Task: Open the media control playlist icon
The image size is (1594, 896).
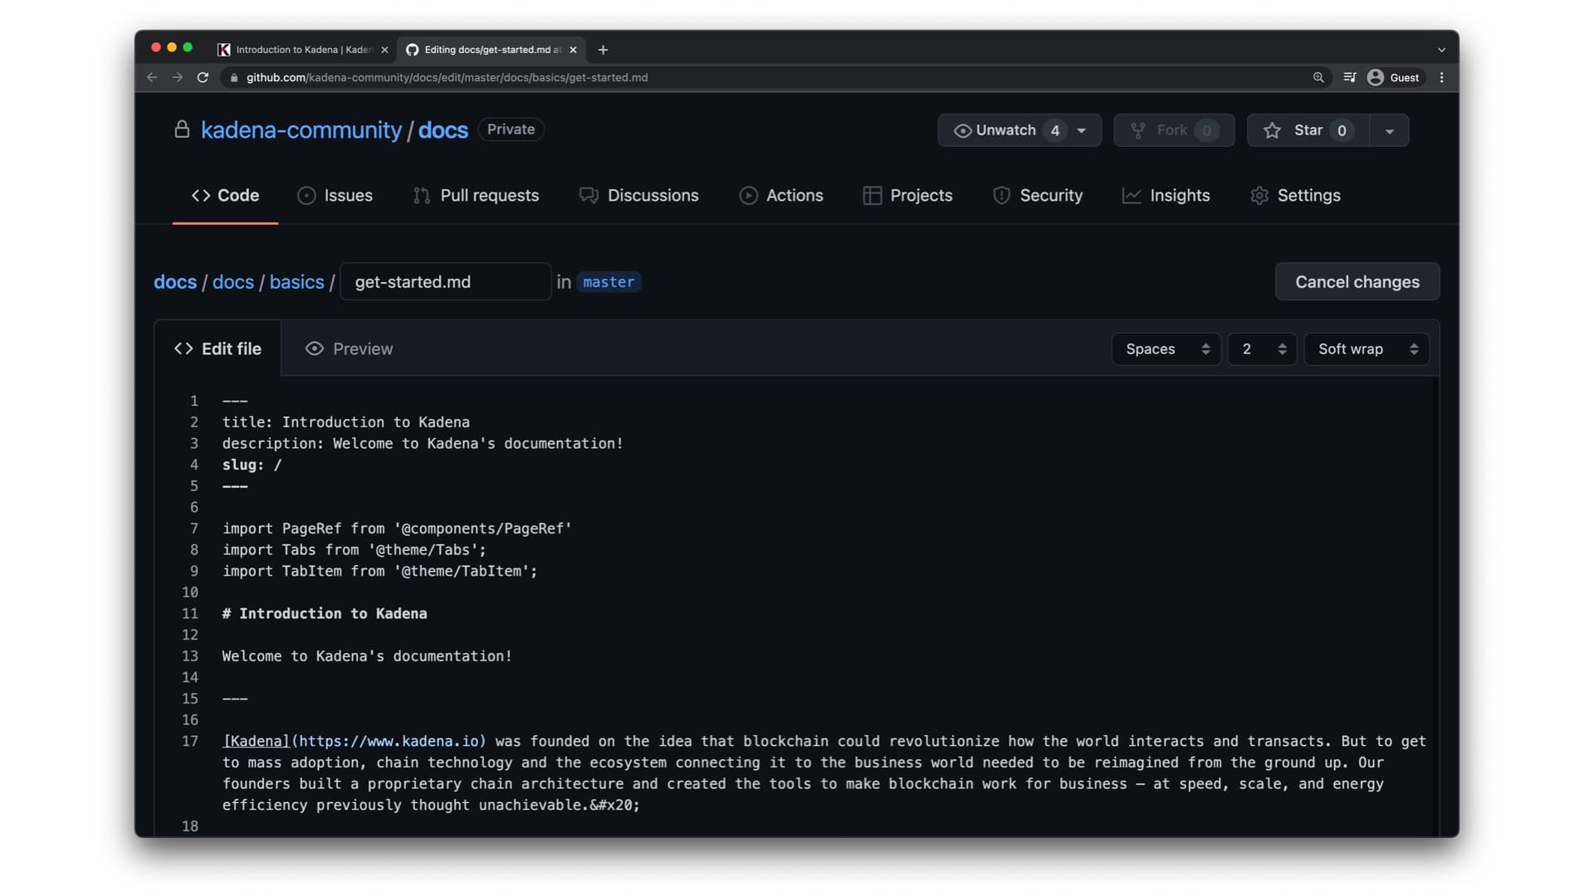Action: (x=1350, y=77)
